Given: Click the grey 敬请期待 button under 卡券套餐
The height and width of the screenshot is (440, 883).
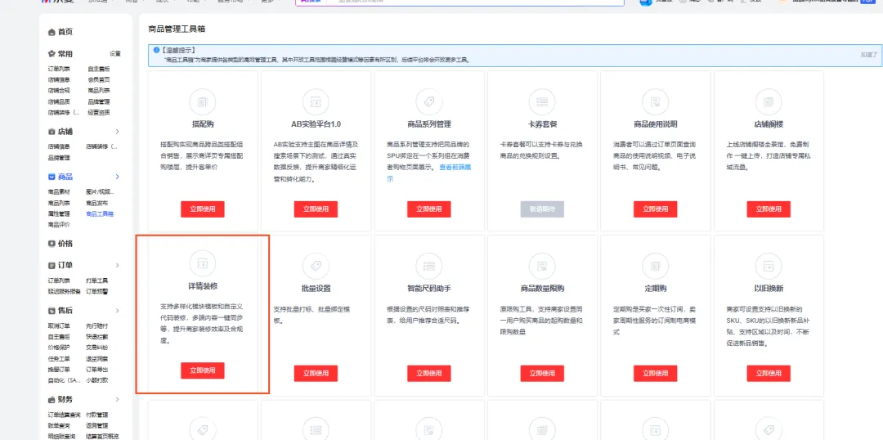Looking at the screenshot, I should pyautogui.click(x=542, y=209).
